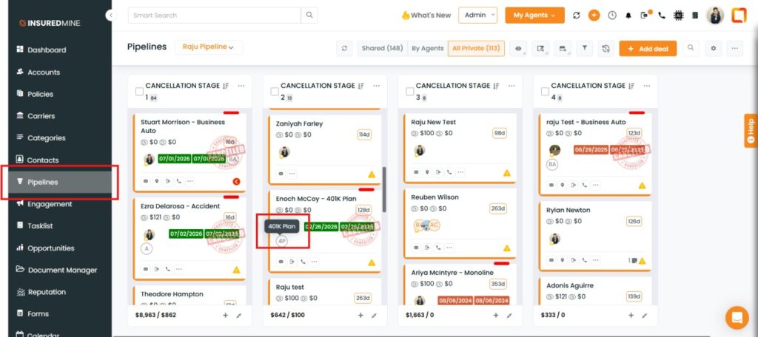Click call icon on Reuben Wilson card

[x=438, y=248]
